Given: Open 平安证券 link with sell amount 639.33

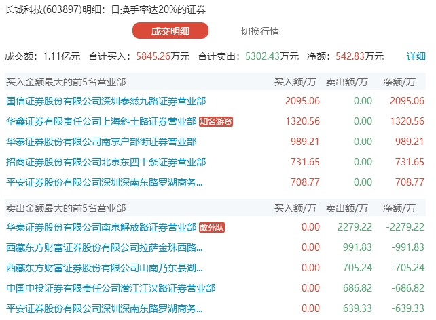Looking at the screenshot, I should 105,308.
